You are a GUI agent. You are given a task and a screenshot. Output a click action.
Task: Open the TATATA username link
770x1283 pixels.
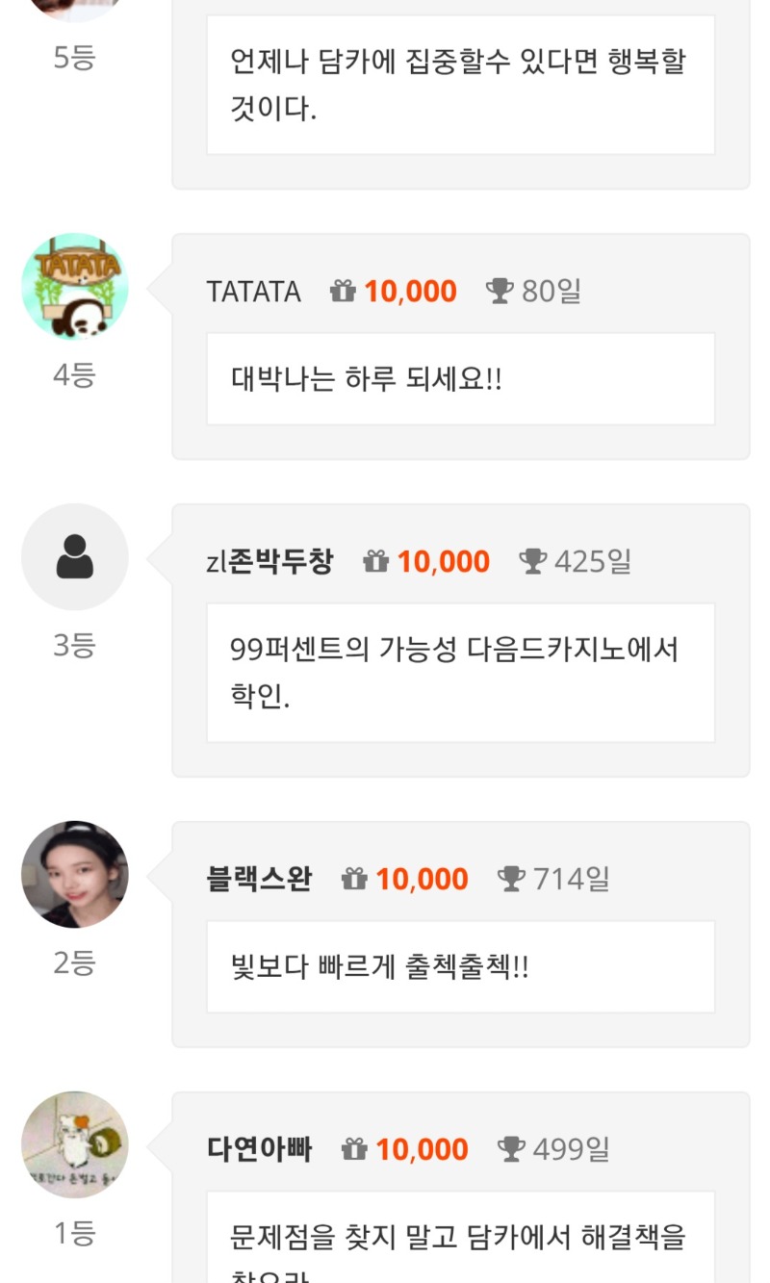point(254,291)
